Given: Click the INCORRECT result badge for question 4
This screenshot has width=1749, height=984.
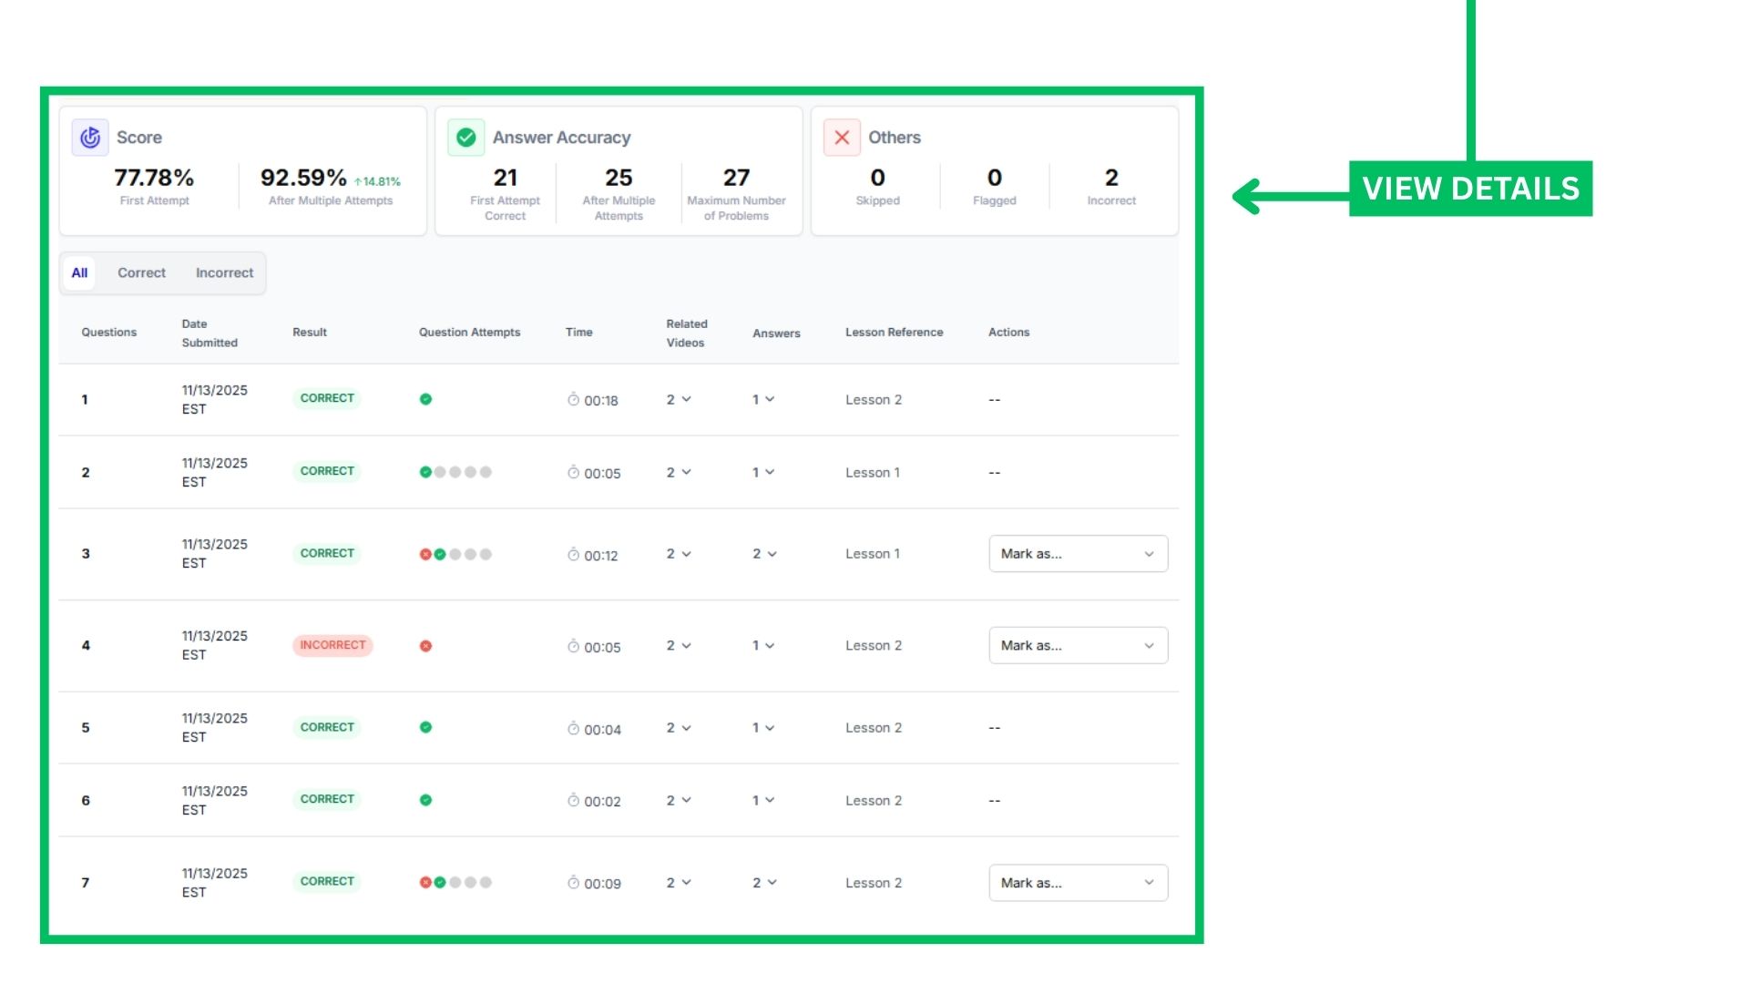Looking at the screenshot, I should click(x=332, y=645).
